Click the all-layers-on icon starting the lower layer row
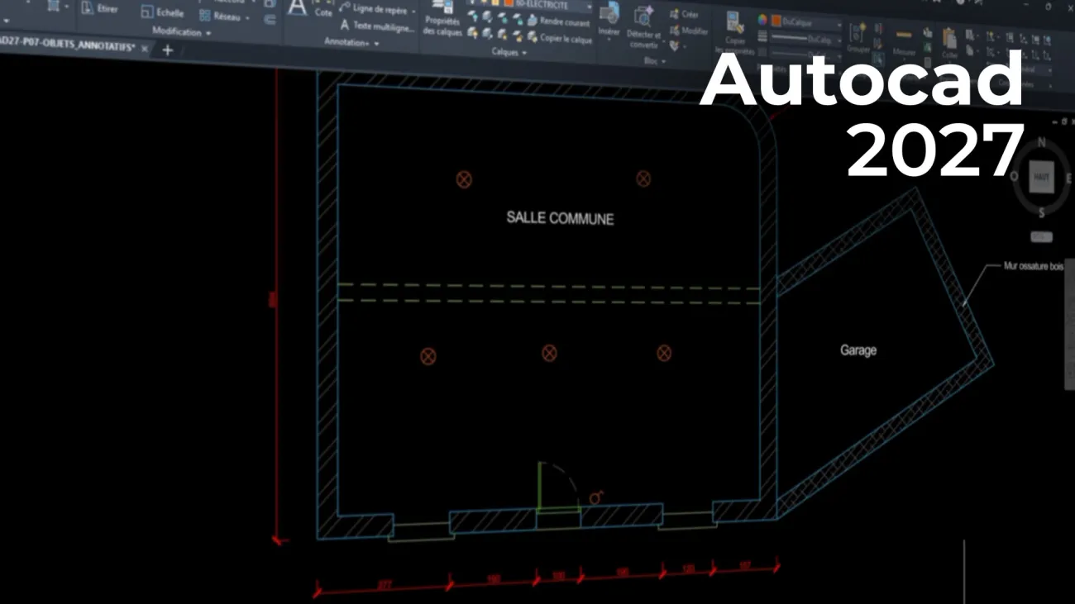 pyautogui.click(x=472, y=33)
